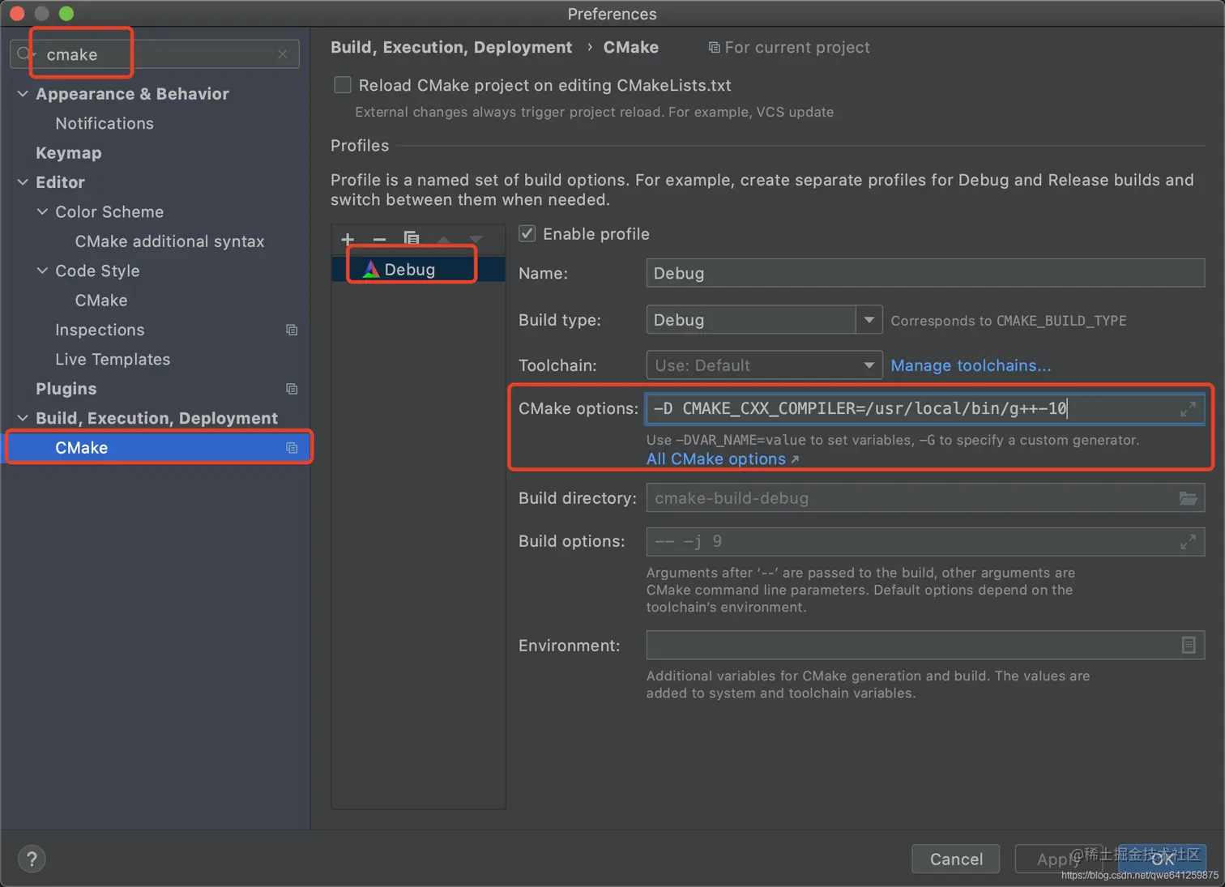Open the Toolchain dropdown
The height and width of the screenshot is (887, 1225).
(869, 365)
